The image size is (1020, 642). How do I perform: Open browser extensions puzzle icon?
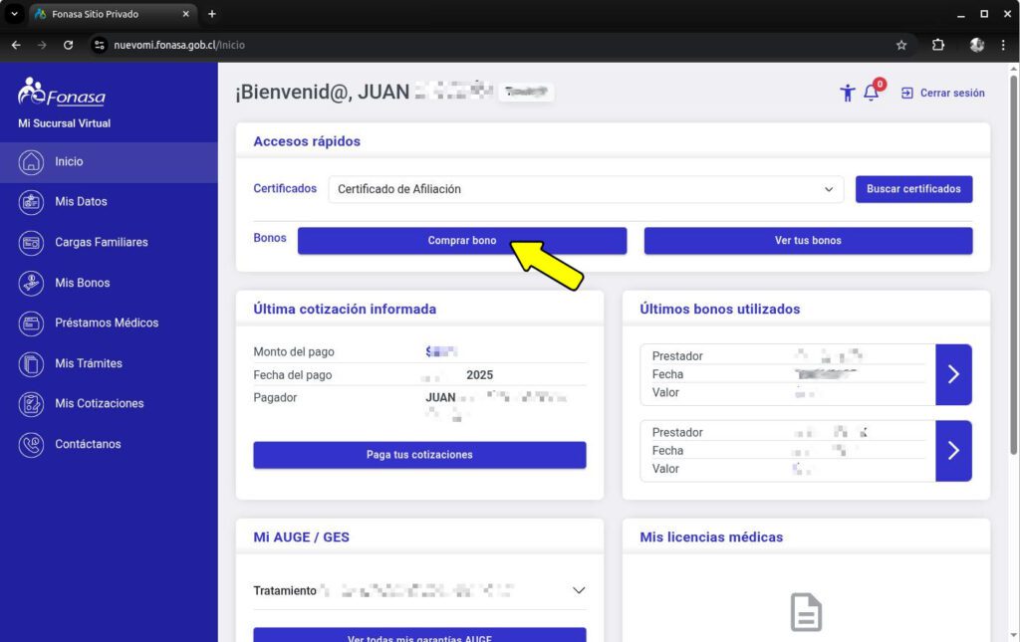tap(938, 45)
